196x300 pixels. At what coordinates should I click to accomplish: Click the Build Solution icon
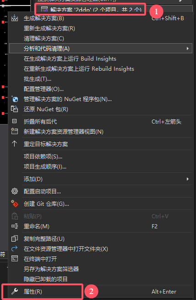coord(15,18)
